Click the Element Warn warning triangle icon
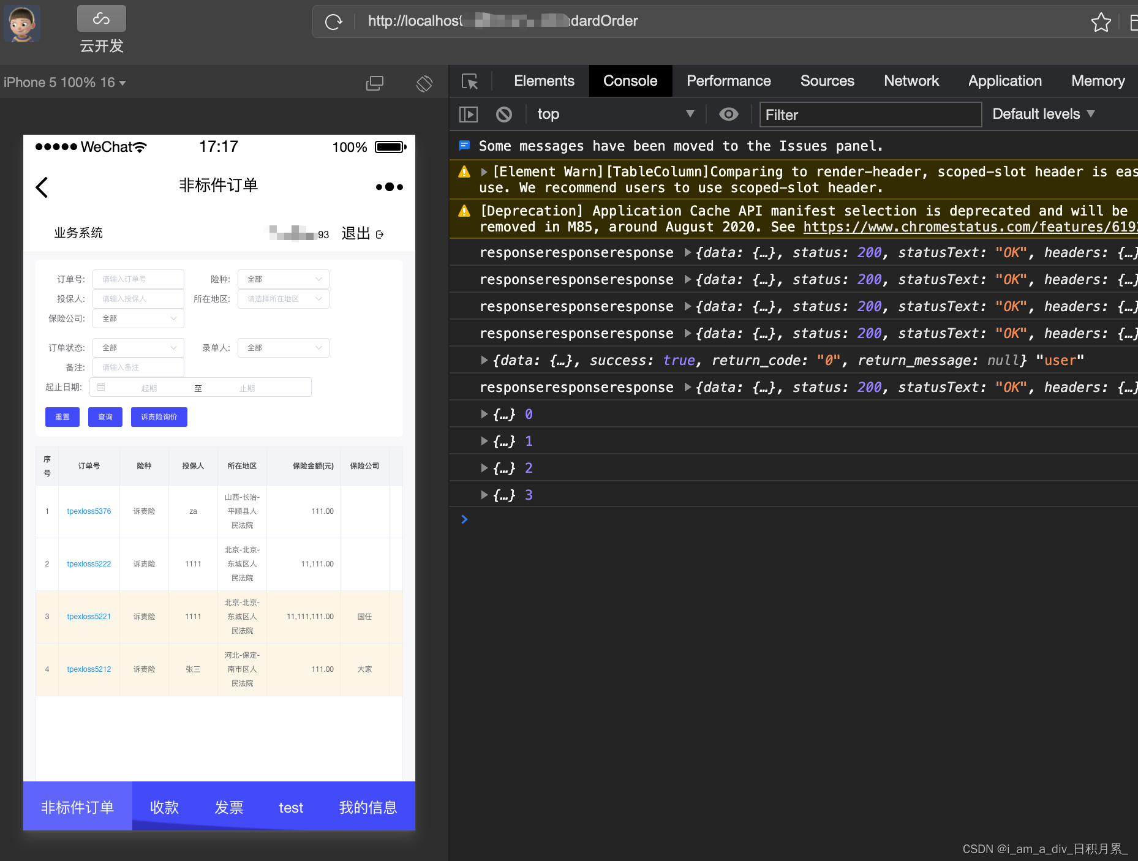Viewport: 1138px width, 861px height. pyautogui.click(x=464, y=172)
